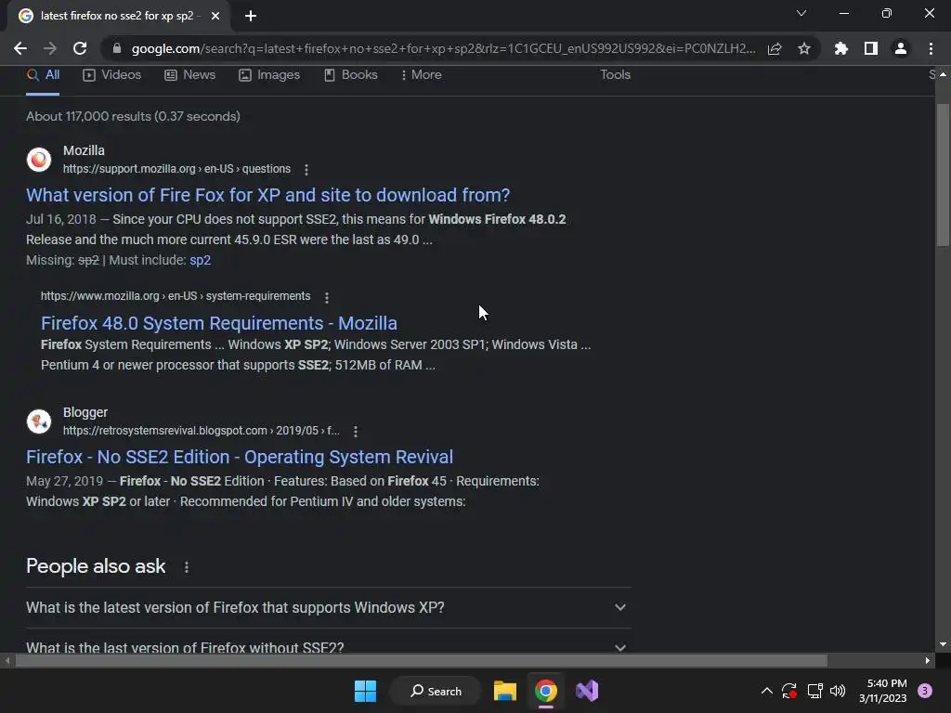
Task: Expand 'last version of Firefox without SSE2' question
Action: [x=328, y=646]
